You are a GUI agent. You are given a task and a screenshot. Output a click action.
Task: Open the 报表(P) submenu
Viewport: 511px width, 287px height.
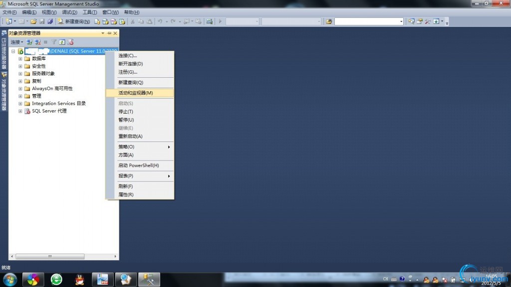point(140,176)
